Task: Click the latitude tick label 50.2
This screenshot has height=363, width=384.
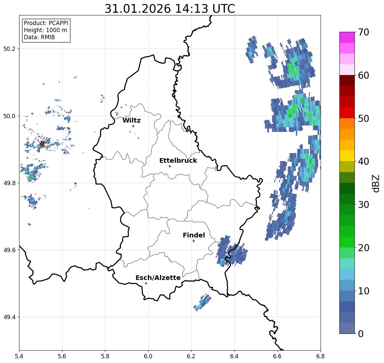Action: click(9, 49)
